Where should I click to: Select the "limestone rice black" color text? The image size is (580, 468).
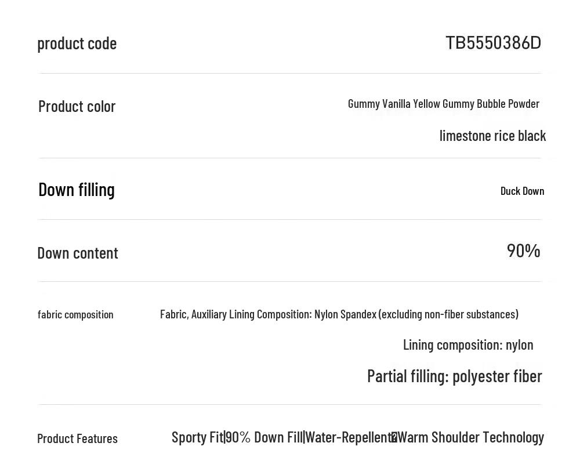pos(492,136)
